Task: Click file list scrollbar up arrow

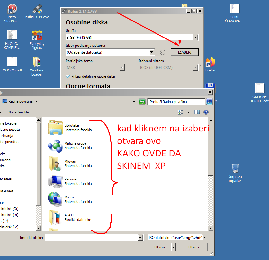Action: click(x=211, y=120)
